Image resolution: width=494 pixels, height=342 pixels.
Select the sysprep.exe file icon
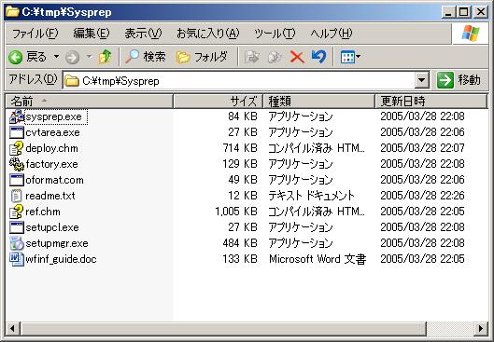(x=17, y=116)
